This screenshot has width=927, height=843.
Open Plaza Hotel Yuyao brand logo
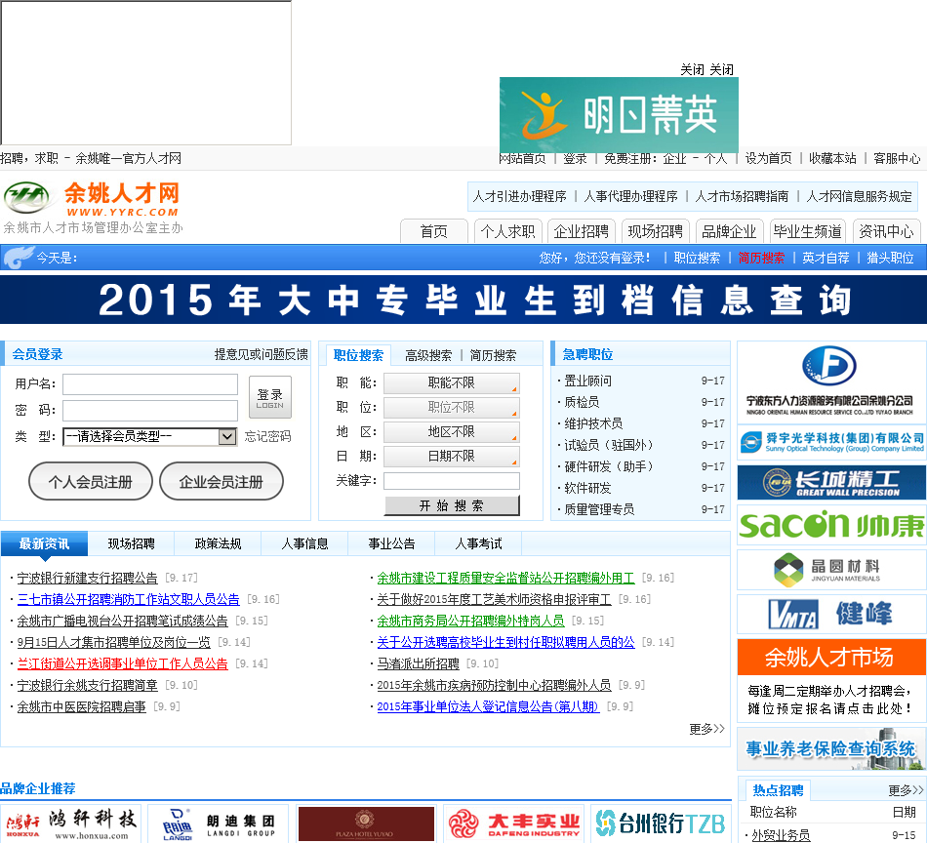pos(366,823)
